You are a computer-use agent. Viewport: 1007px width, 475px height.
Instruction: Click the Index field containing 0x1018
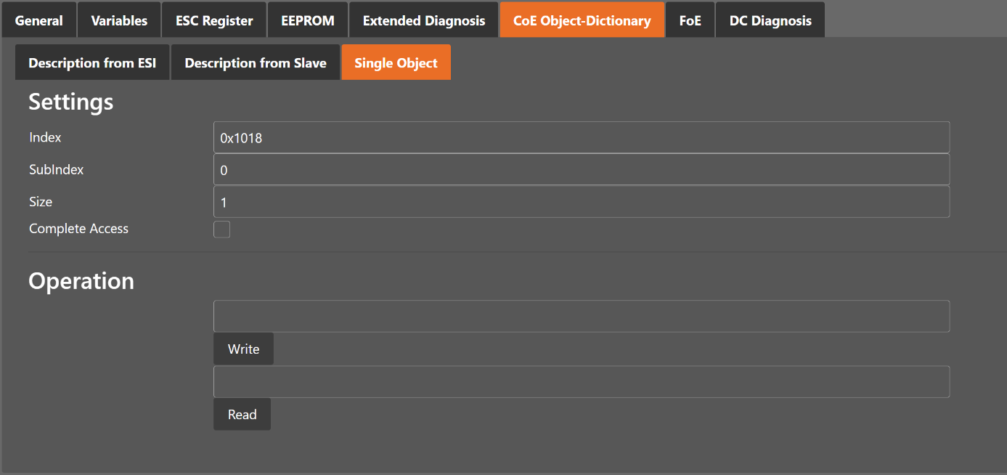[581, 137]
